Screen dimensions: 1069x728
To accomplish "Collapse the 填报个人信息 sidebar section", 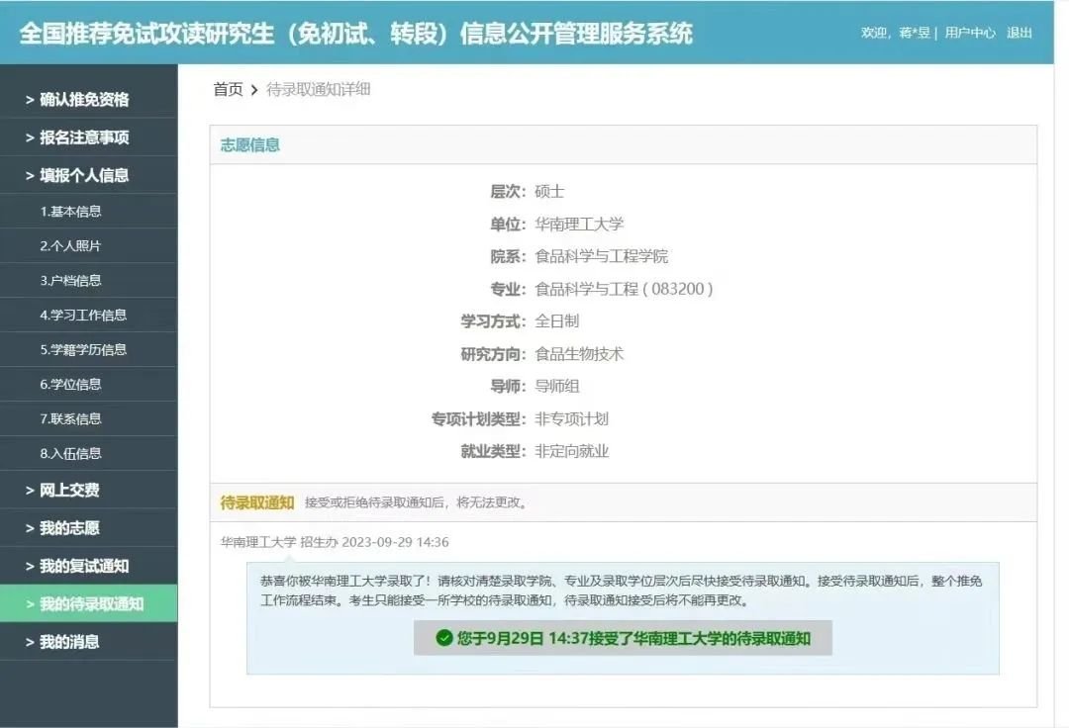I will click(x=84, y=175).
